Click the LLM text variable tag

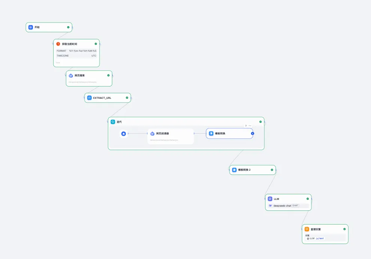coord(320,238)
